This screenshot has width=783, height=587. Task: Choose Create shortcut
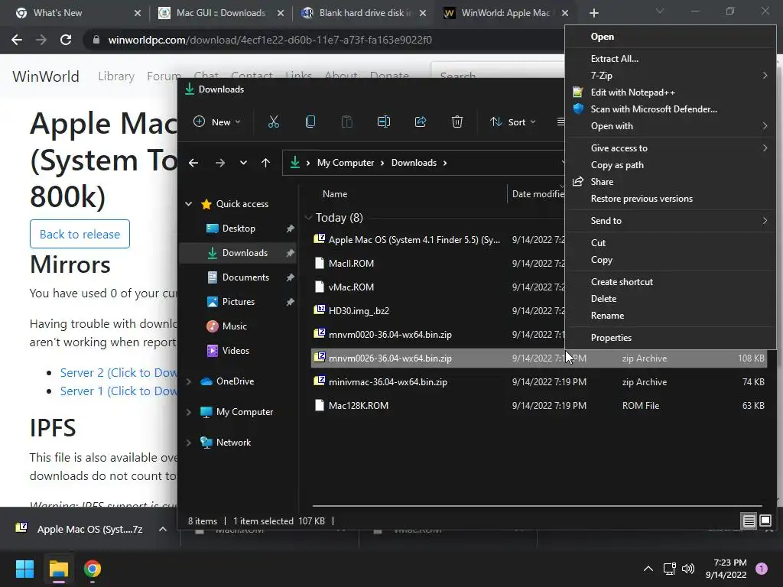(x=670, y=281)
